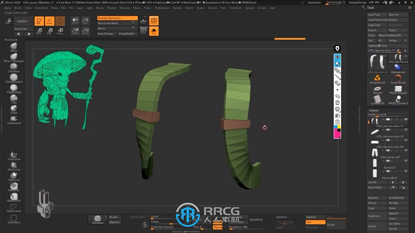Adjust the See-through slider
Image resolution: width=415 pixels, height=233 pixels.
click(336, 3)
